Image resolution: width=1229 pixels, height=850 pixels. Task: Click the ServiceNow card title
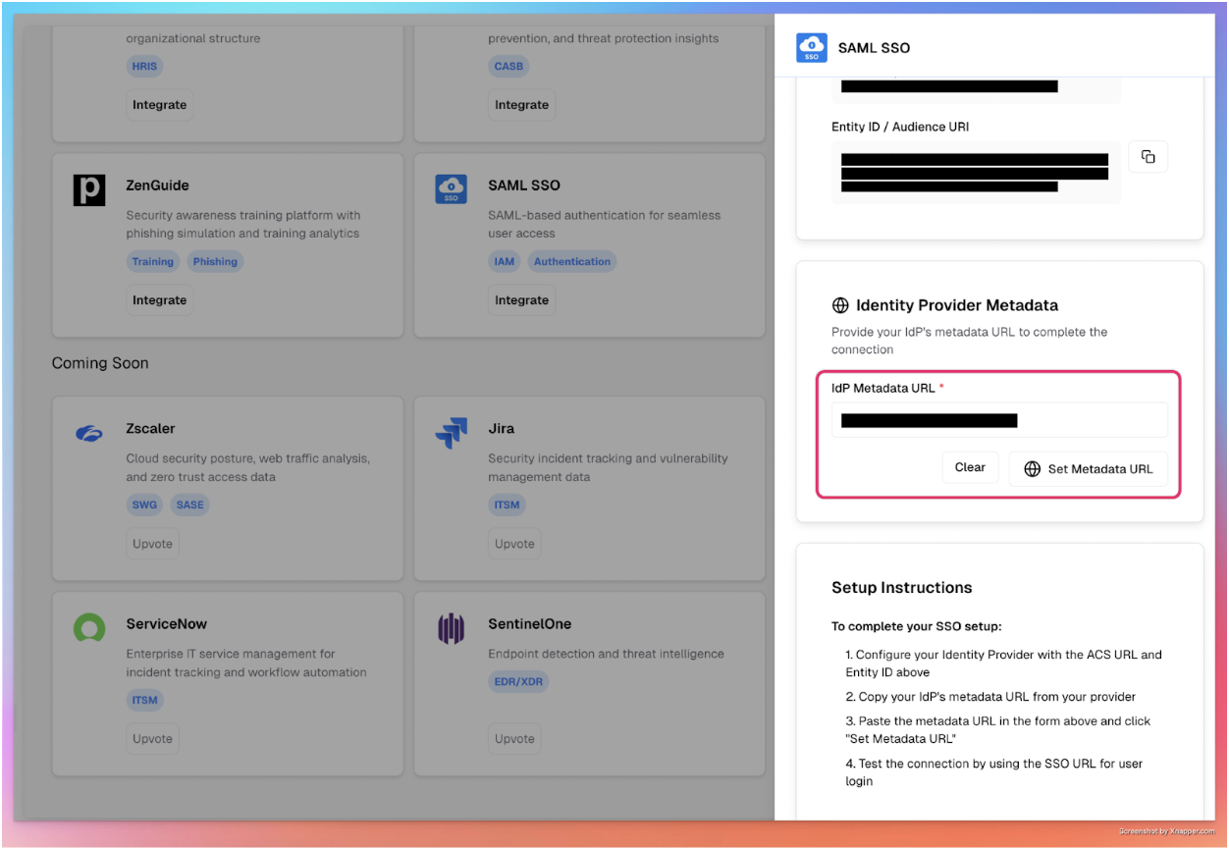tap(166, 624)
